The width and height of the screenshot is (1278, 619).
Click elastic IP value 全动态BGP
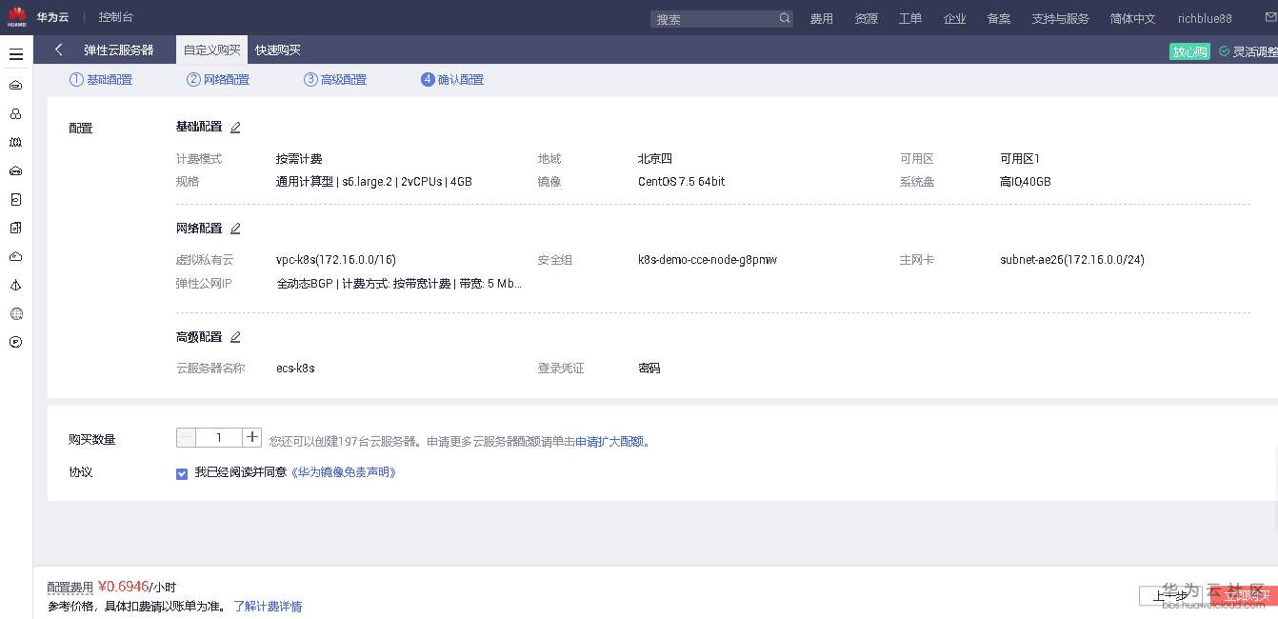400,283
